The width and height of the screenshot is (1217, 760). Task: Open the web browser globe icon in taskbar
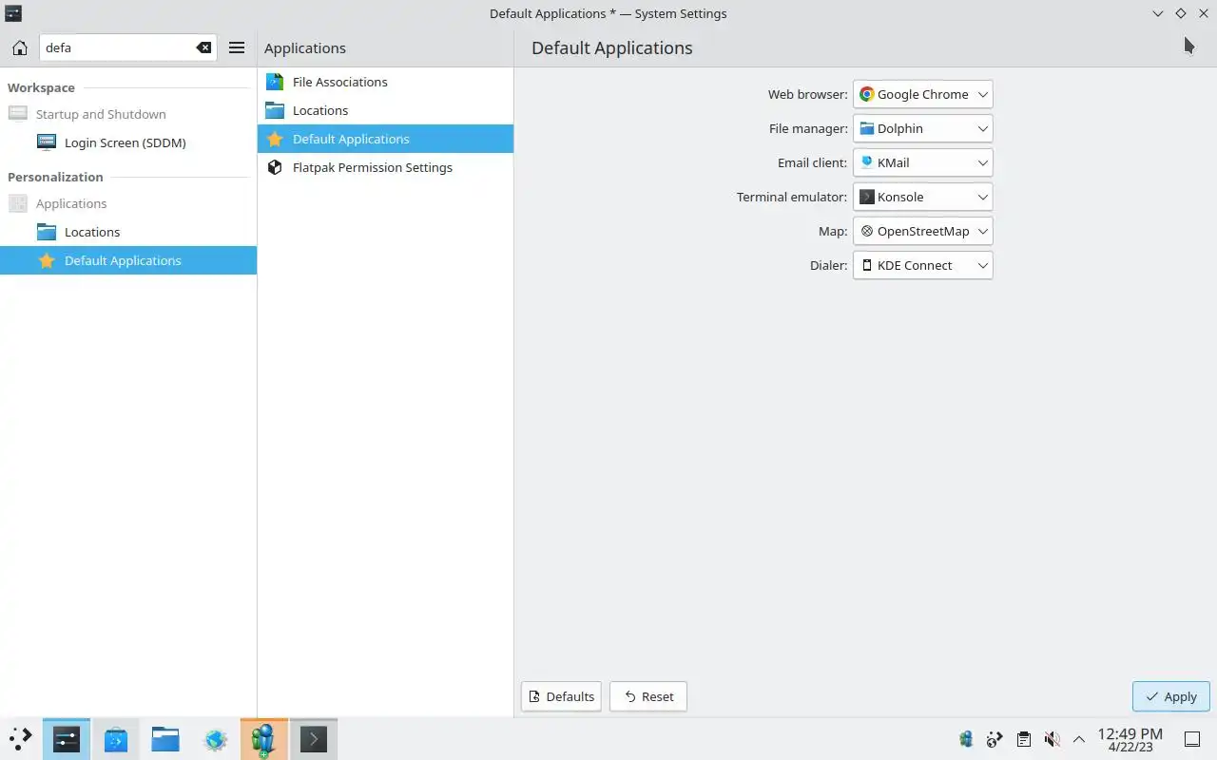tap(215, 739)
